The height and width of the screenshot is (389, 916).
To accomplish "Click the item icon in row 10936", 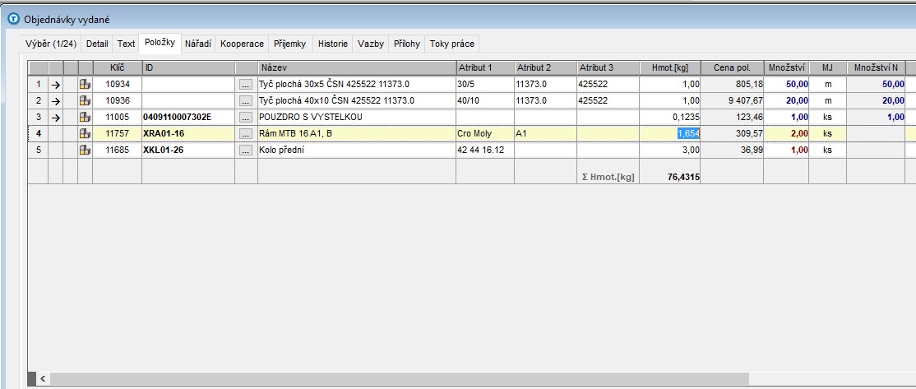I will pyautogui.click(x=85, y=100).
